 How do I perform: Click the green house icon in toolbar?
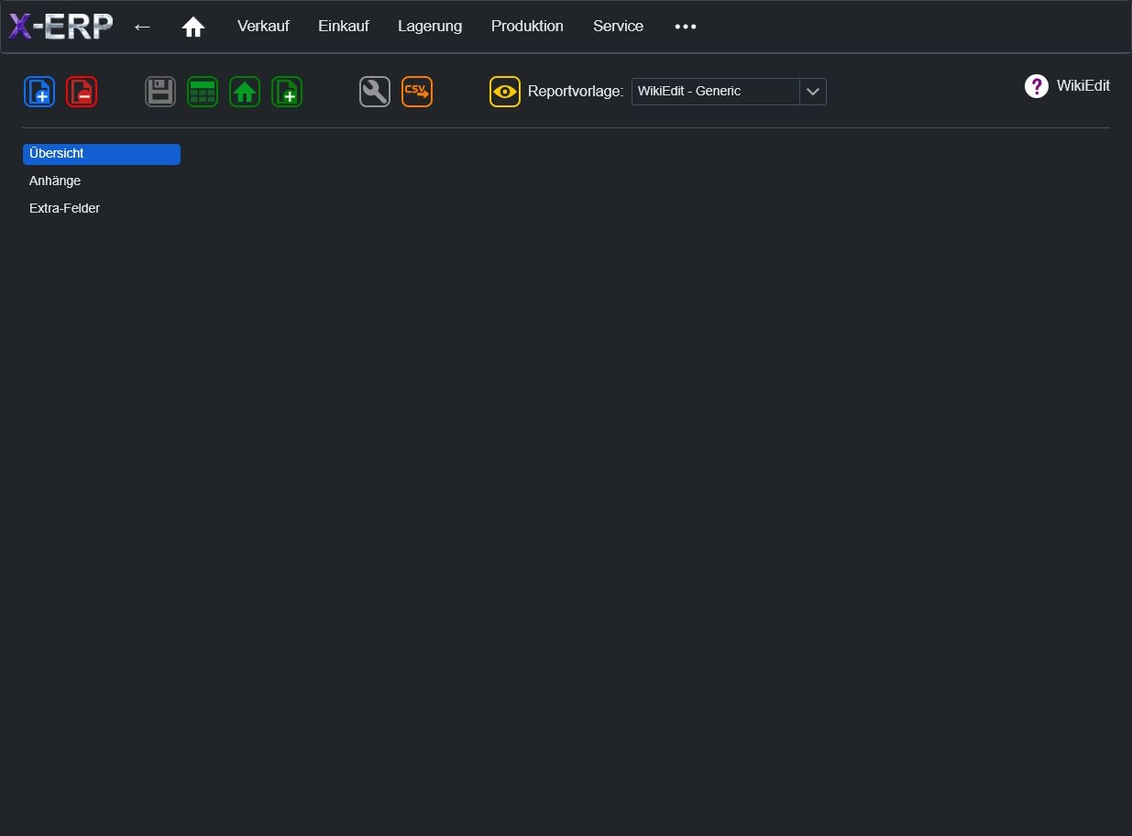(x=245, y=92)
